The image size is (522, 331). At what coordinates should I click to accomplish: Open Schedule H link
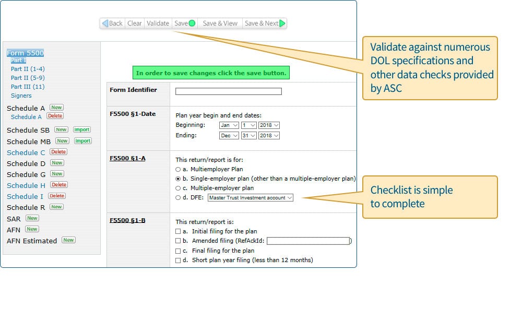click(x=26, y=185)
